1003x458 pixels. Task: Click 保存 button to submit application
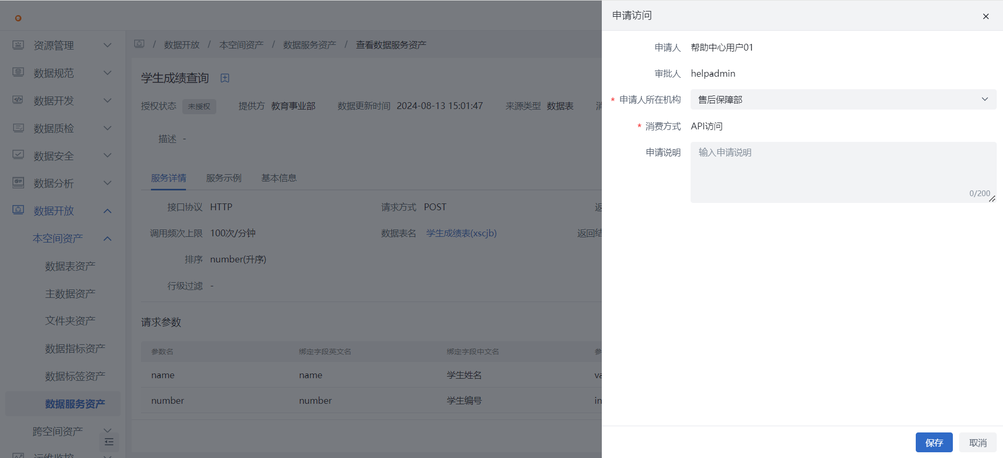click(934, 442)
